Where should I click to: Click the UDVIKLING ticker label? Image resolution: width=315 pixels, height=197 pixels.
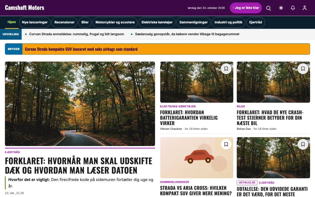tap(11, 34)
